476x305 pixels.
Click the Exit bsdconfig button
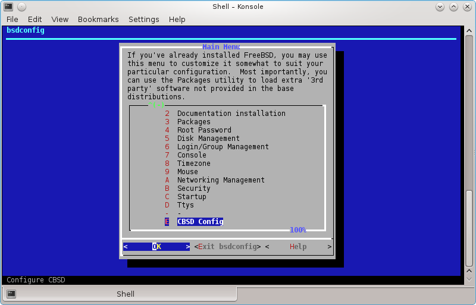click(x=227, y=247)
